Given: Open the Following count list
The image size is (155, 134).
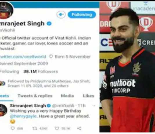Looking at the screenshot, I should (9, 71).
